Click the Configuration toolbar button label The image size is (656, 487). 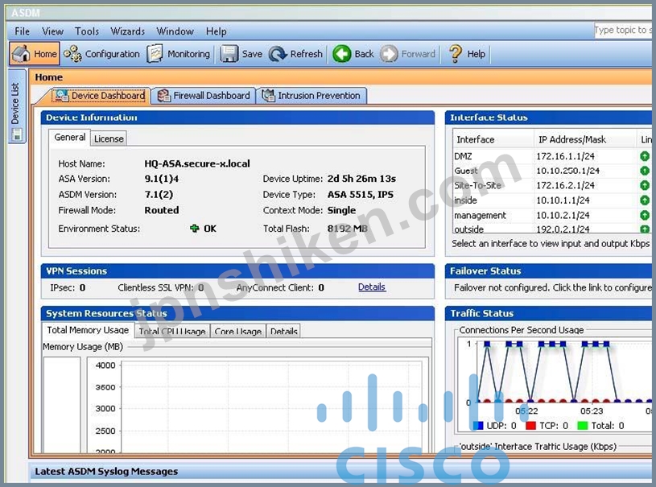[113, 54]
